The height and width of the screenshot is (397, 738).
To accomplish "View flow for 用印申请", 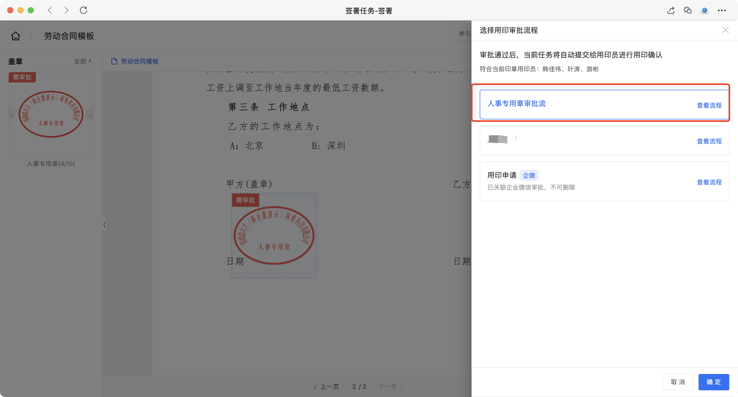I will [x=709, y=182].
